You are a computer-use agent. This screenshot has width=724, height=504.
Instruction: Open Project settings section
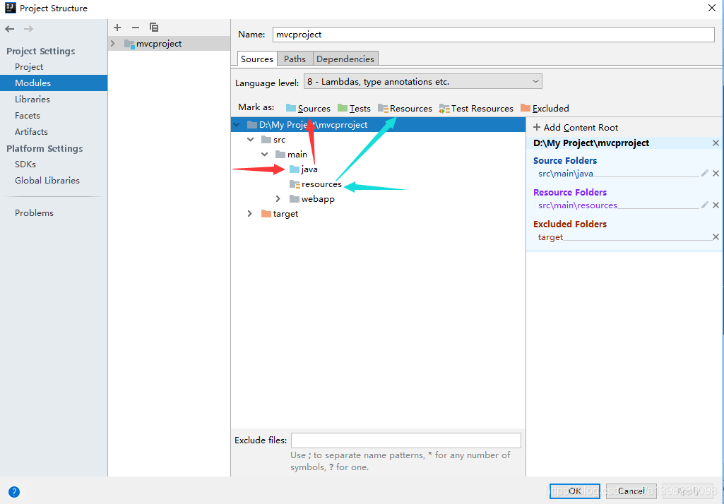[x=29, y=67]
